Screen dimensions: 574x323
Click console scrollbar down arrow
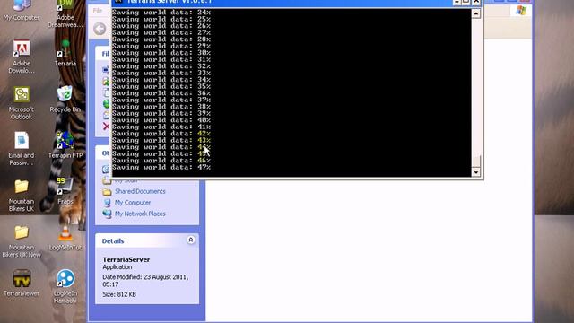[x=475, y=172]
